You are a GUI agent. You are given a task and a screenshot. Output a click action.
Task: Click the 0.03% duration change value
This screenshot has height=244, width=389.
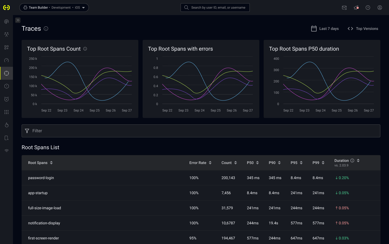(x=342, y=238)
